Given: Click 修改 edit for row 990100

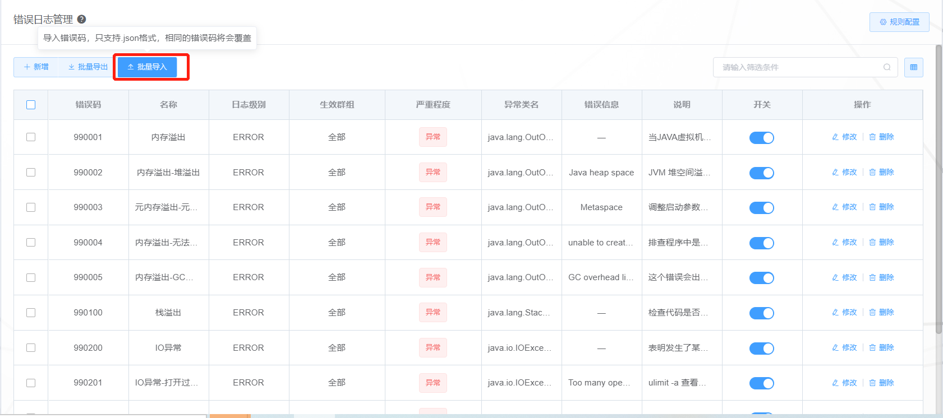Looking at the screenshot, I should 844,312.
